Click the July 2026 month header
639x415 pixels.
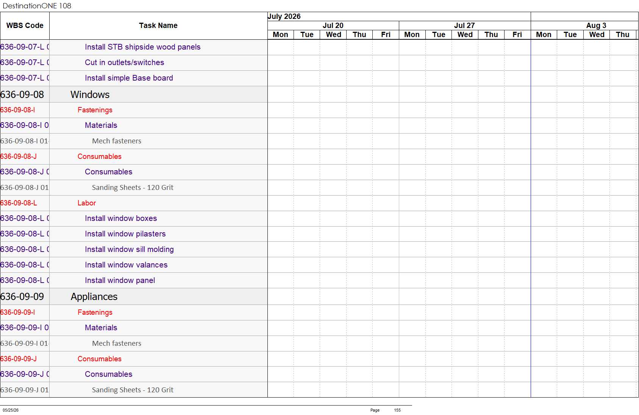coord(284,16)
